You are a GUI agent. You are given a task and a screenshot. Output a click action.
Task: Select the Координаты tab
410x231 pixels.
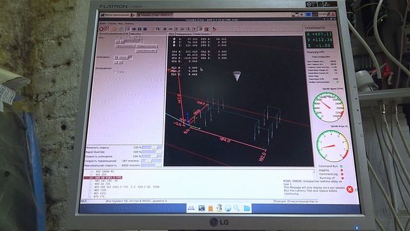point(184,34)
